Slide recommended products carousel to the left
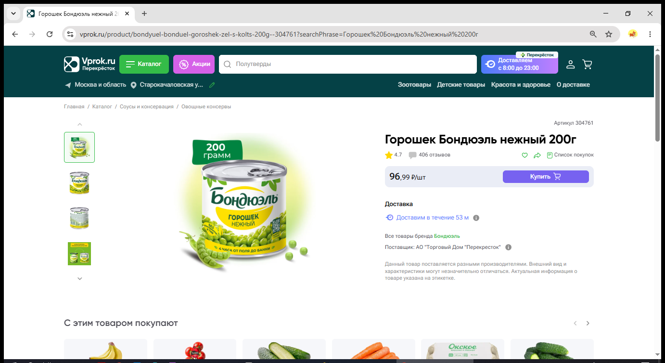Viewport: 665px width, 363px height. coord(575,324)
